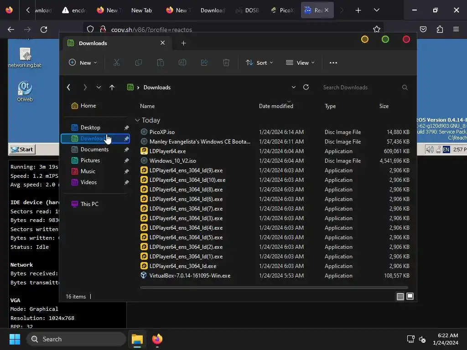This screenshot has height=350, width=467.
Task: Select Windows_10_V2.iso disc image
Action: (172, 161)
